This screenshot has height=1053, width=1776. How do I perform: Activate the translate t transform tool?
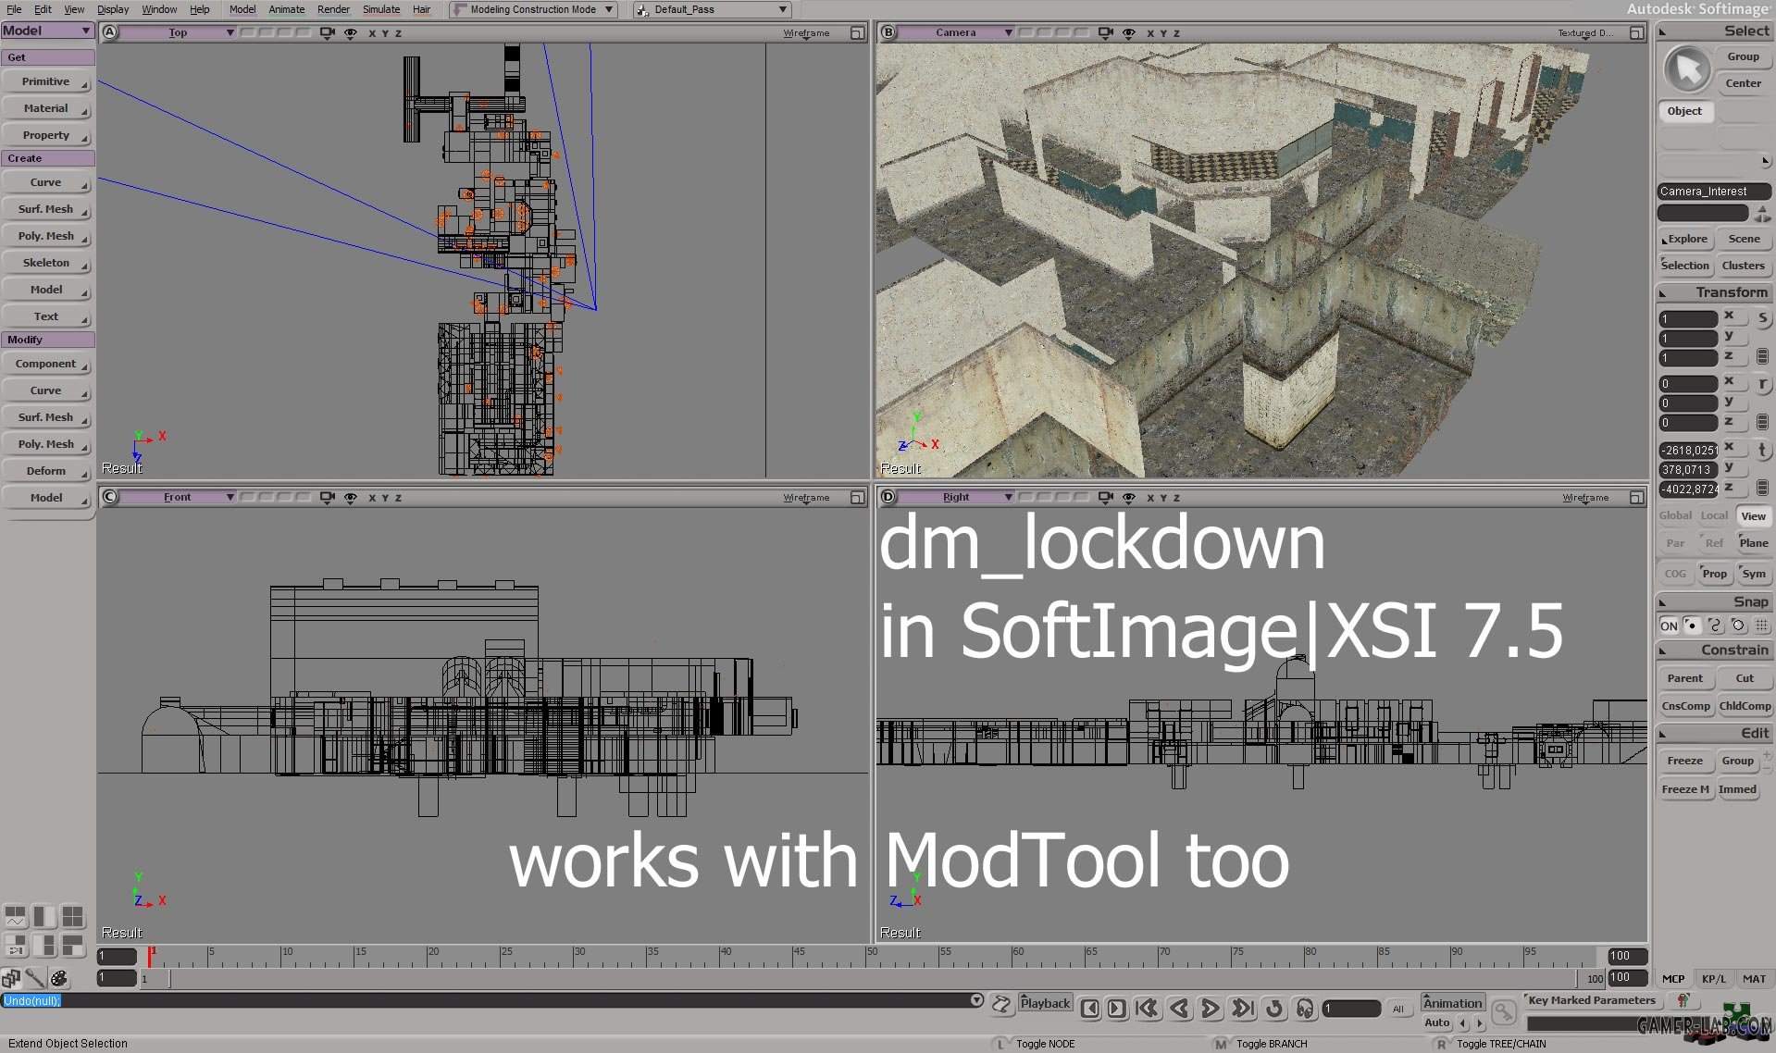[x=1762, y=451]
